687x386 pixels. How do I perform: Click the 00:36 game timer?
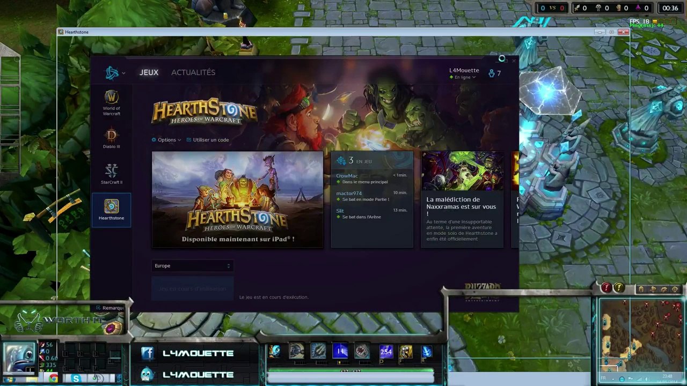click(670, 8)
